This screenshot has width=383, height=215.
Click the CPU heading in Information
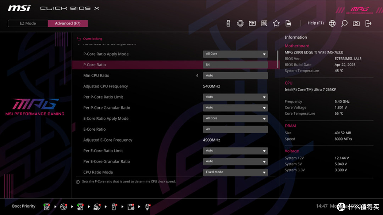(x=288, y=83)
